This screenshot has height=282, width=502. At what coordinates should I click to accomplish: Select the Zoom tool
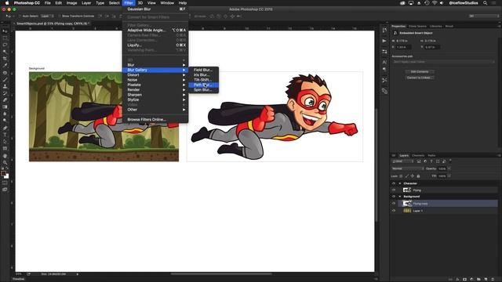5,162
